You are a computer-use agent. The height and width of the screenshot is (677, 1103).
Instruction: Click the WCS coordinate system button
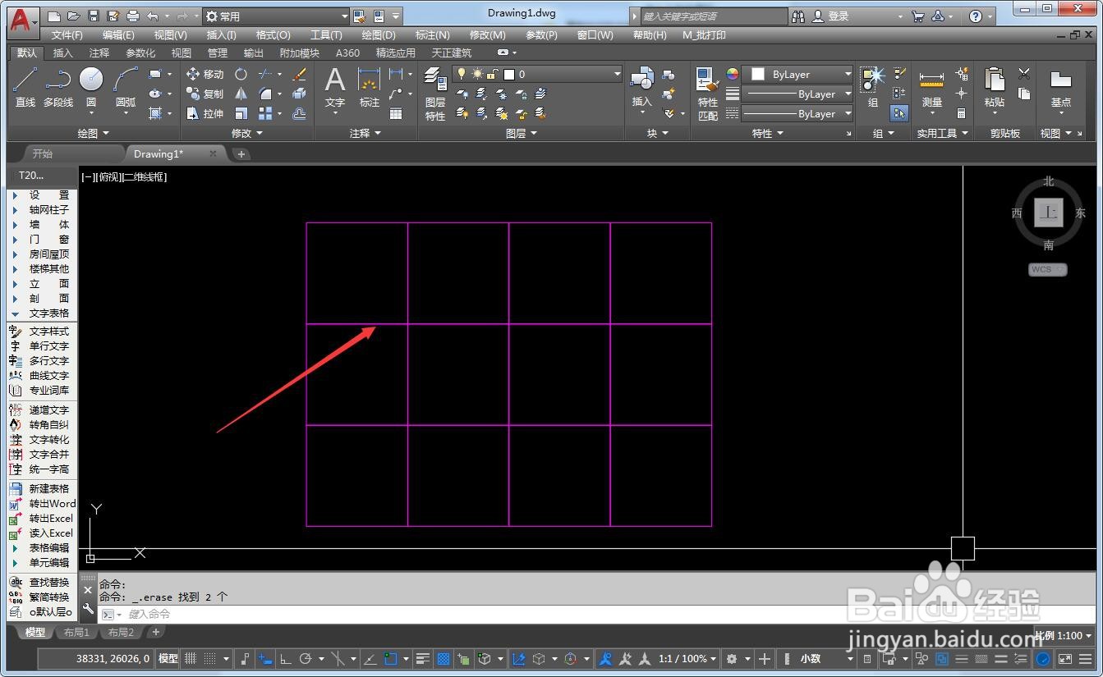(x=1048, y=269)
